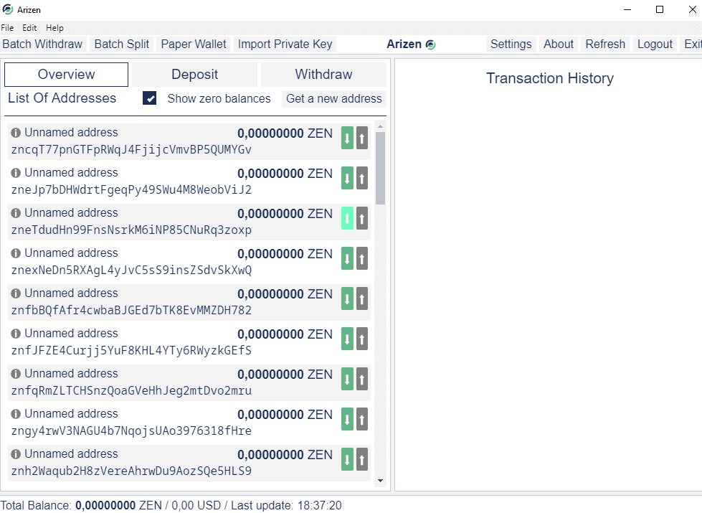Open Batch Withdraw
The image size is (702, 513).
coord(42,44)
